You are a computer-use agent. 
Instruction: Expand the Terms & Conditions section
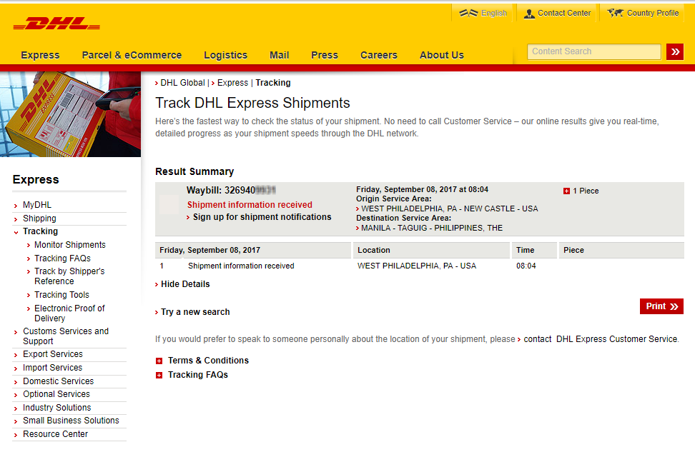tap(159, 361)
